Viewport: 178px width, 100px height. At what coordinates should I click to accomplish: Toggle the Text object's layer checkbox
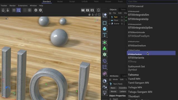(122, 17)
